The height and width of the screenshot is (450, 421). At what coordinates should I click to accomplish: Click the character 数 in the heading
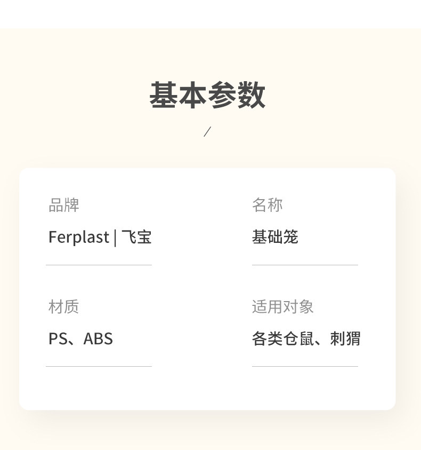pyautogui.click(x=251, y=96)
